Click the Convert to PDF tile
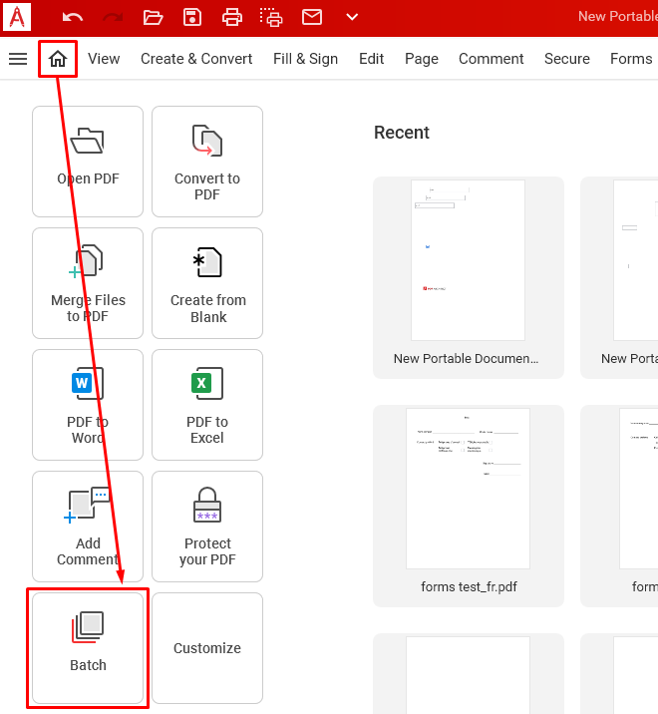This screenshot has height=714, width=658. pyautogui.click(x=207, y=162)
